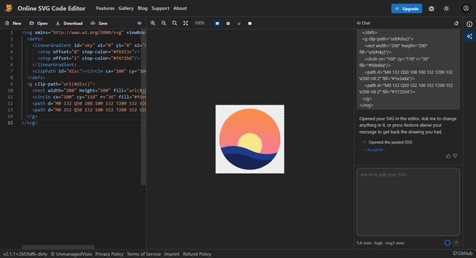Click line number 9 in the gutter
476x258 pixels.
(12, 84)
